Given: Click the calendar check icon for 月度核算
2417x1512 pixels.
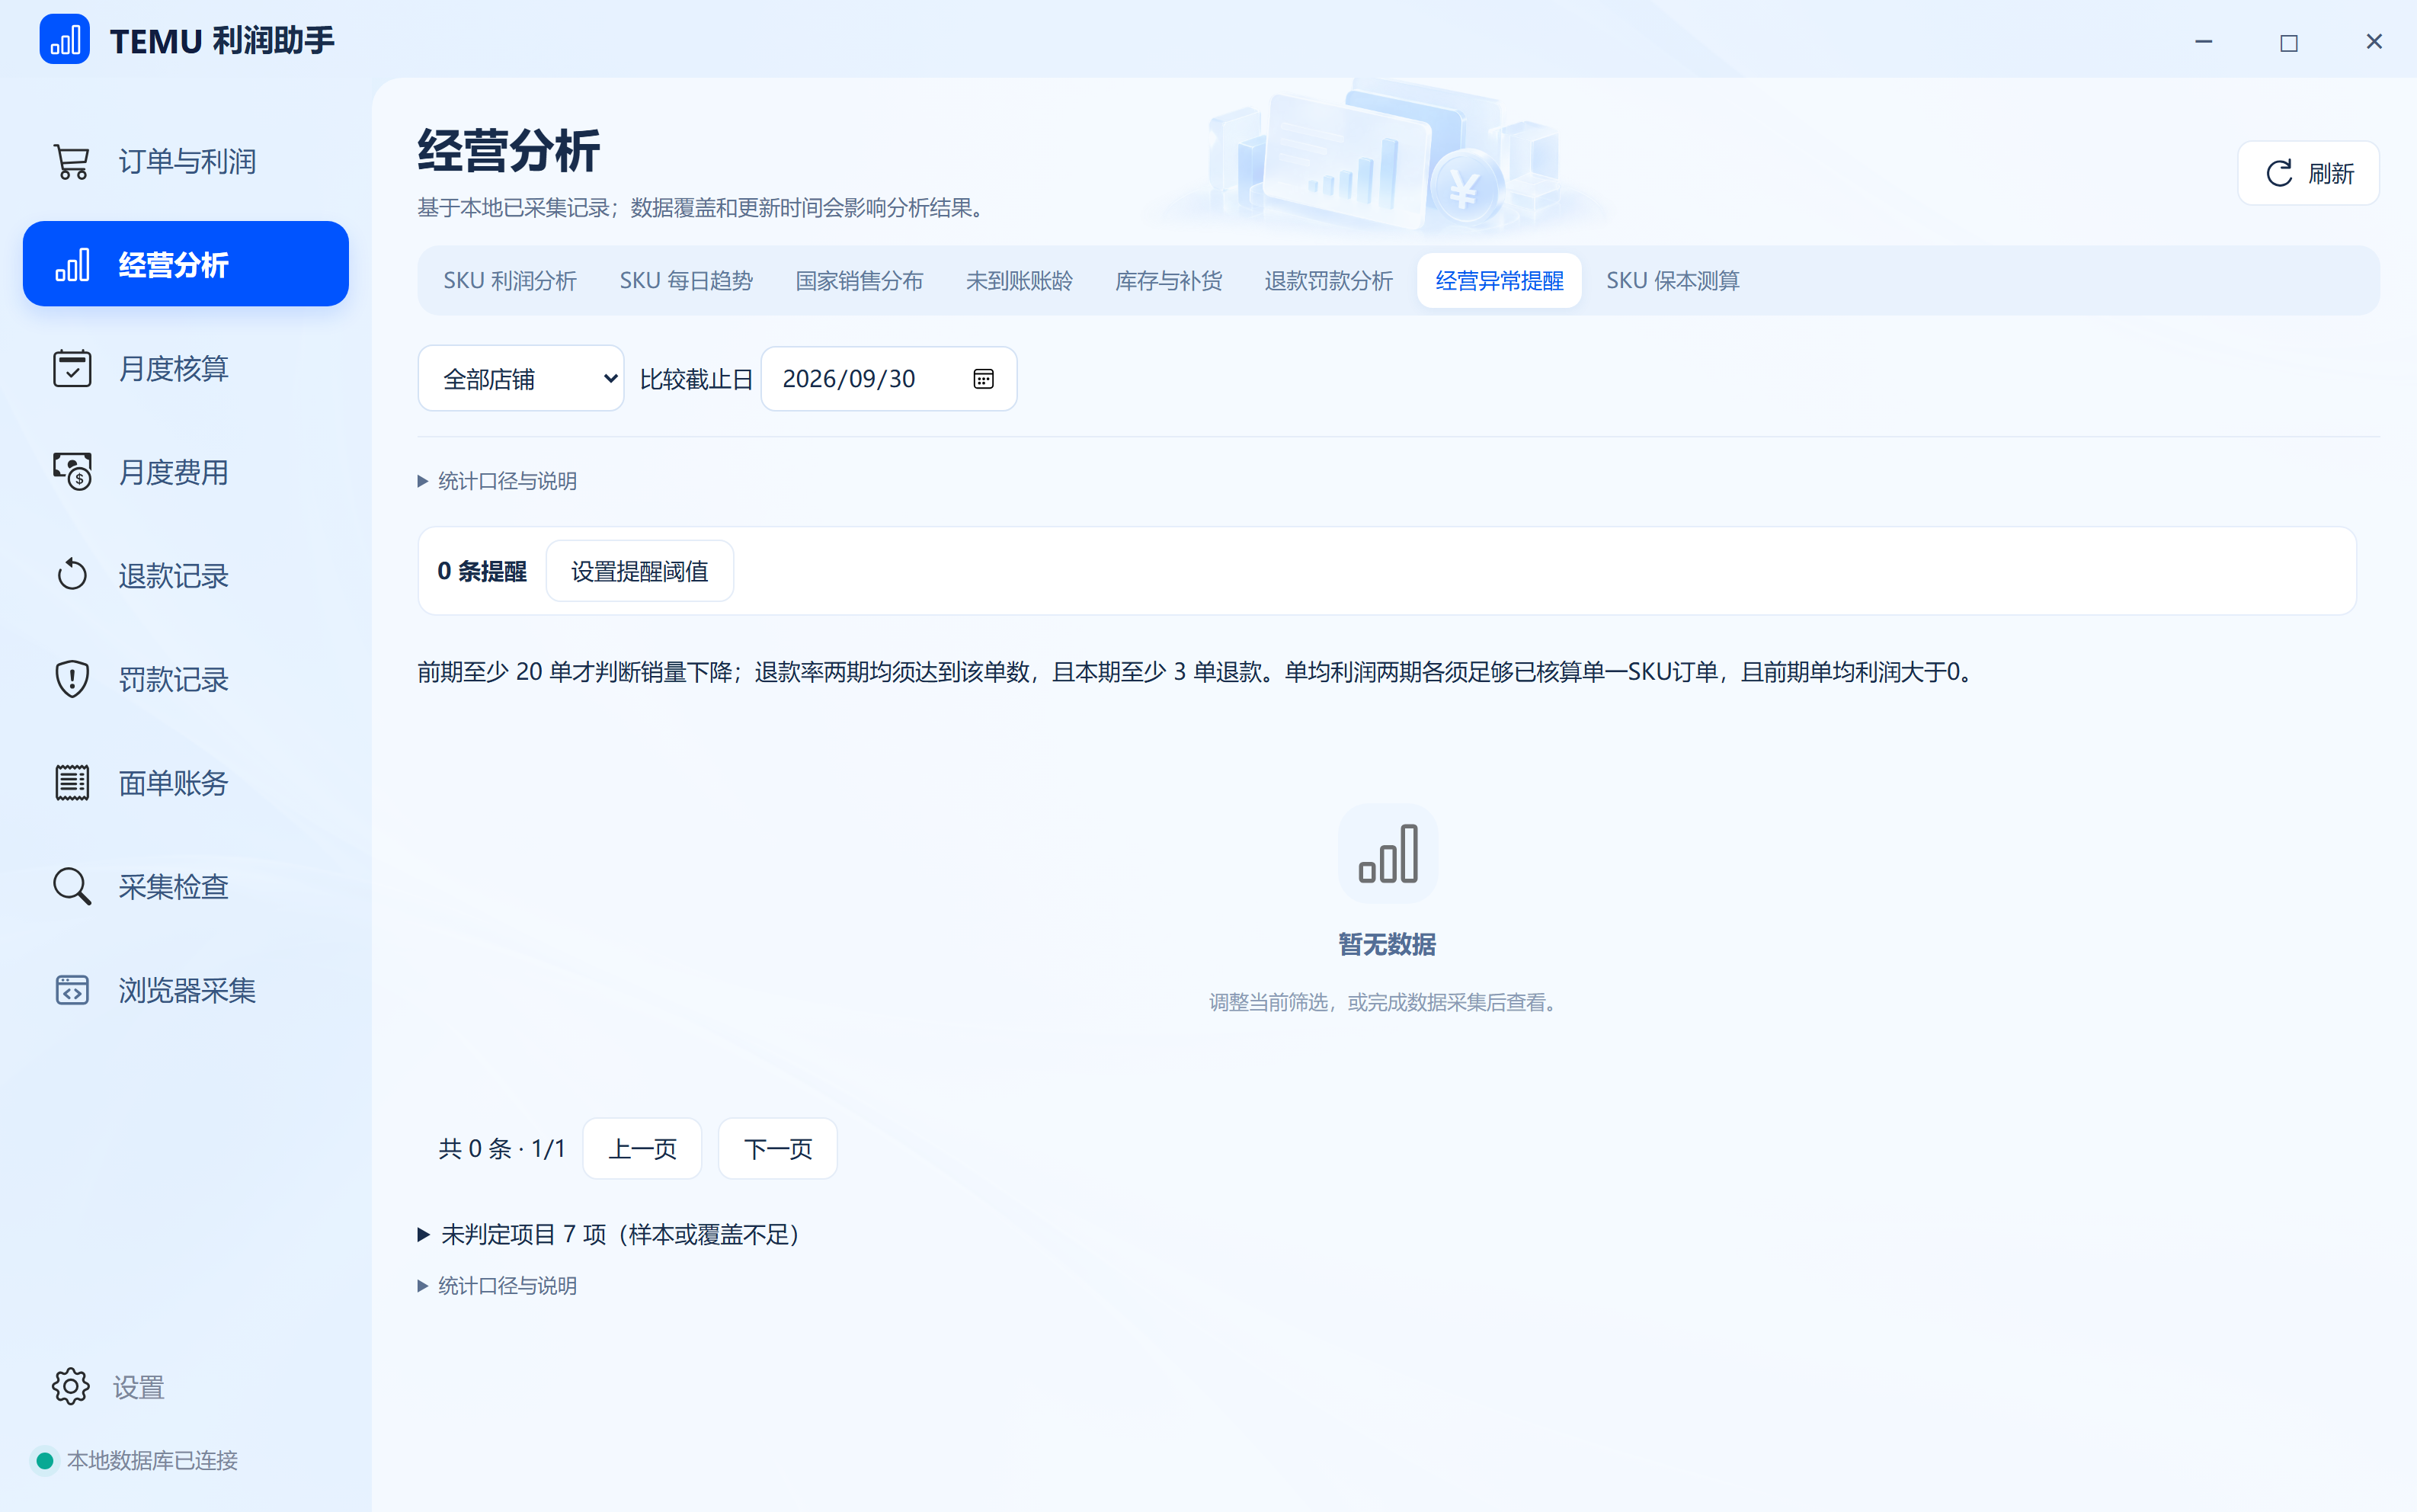Looking at the screenshot, I should [x=72, y=368].
